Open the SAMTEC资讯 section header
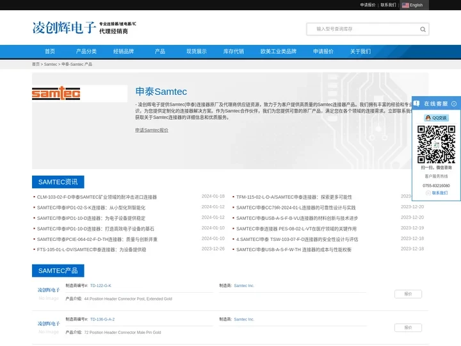Viewport: 461px width, 346px height. [x=58, y=182]
